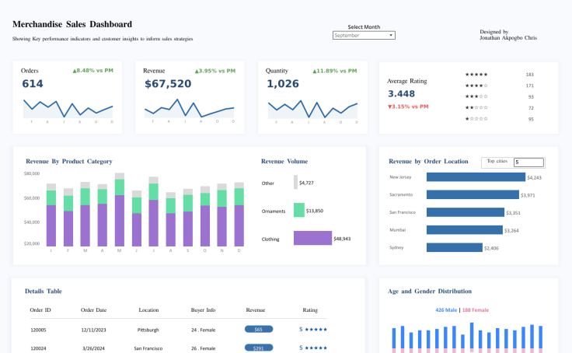This screenshot has height=353, width=572.
Task: Click the Sydney revenue bar
Action: 454,247
